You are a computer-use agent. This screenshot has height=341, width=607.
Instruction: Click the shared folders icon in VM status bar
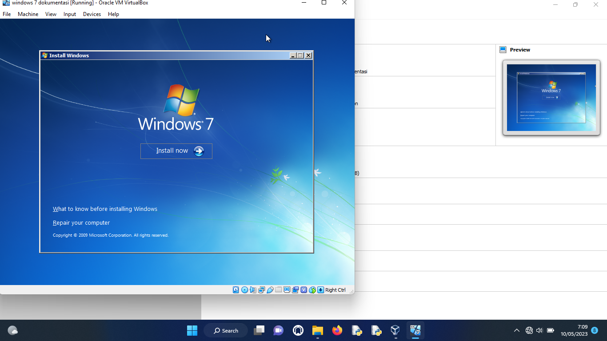(x=278, y=290)
